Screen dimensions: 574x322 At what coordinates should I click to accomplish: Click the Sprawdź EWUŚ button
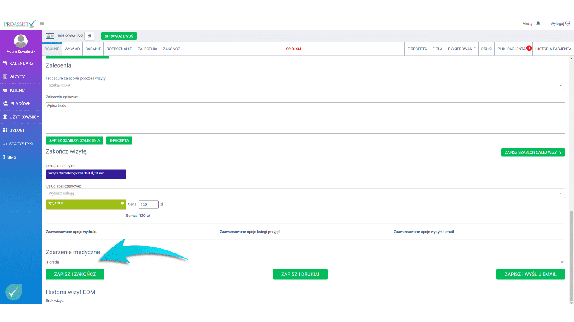tap(119, 36)
